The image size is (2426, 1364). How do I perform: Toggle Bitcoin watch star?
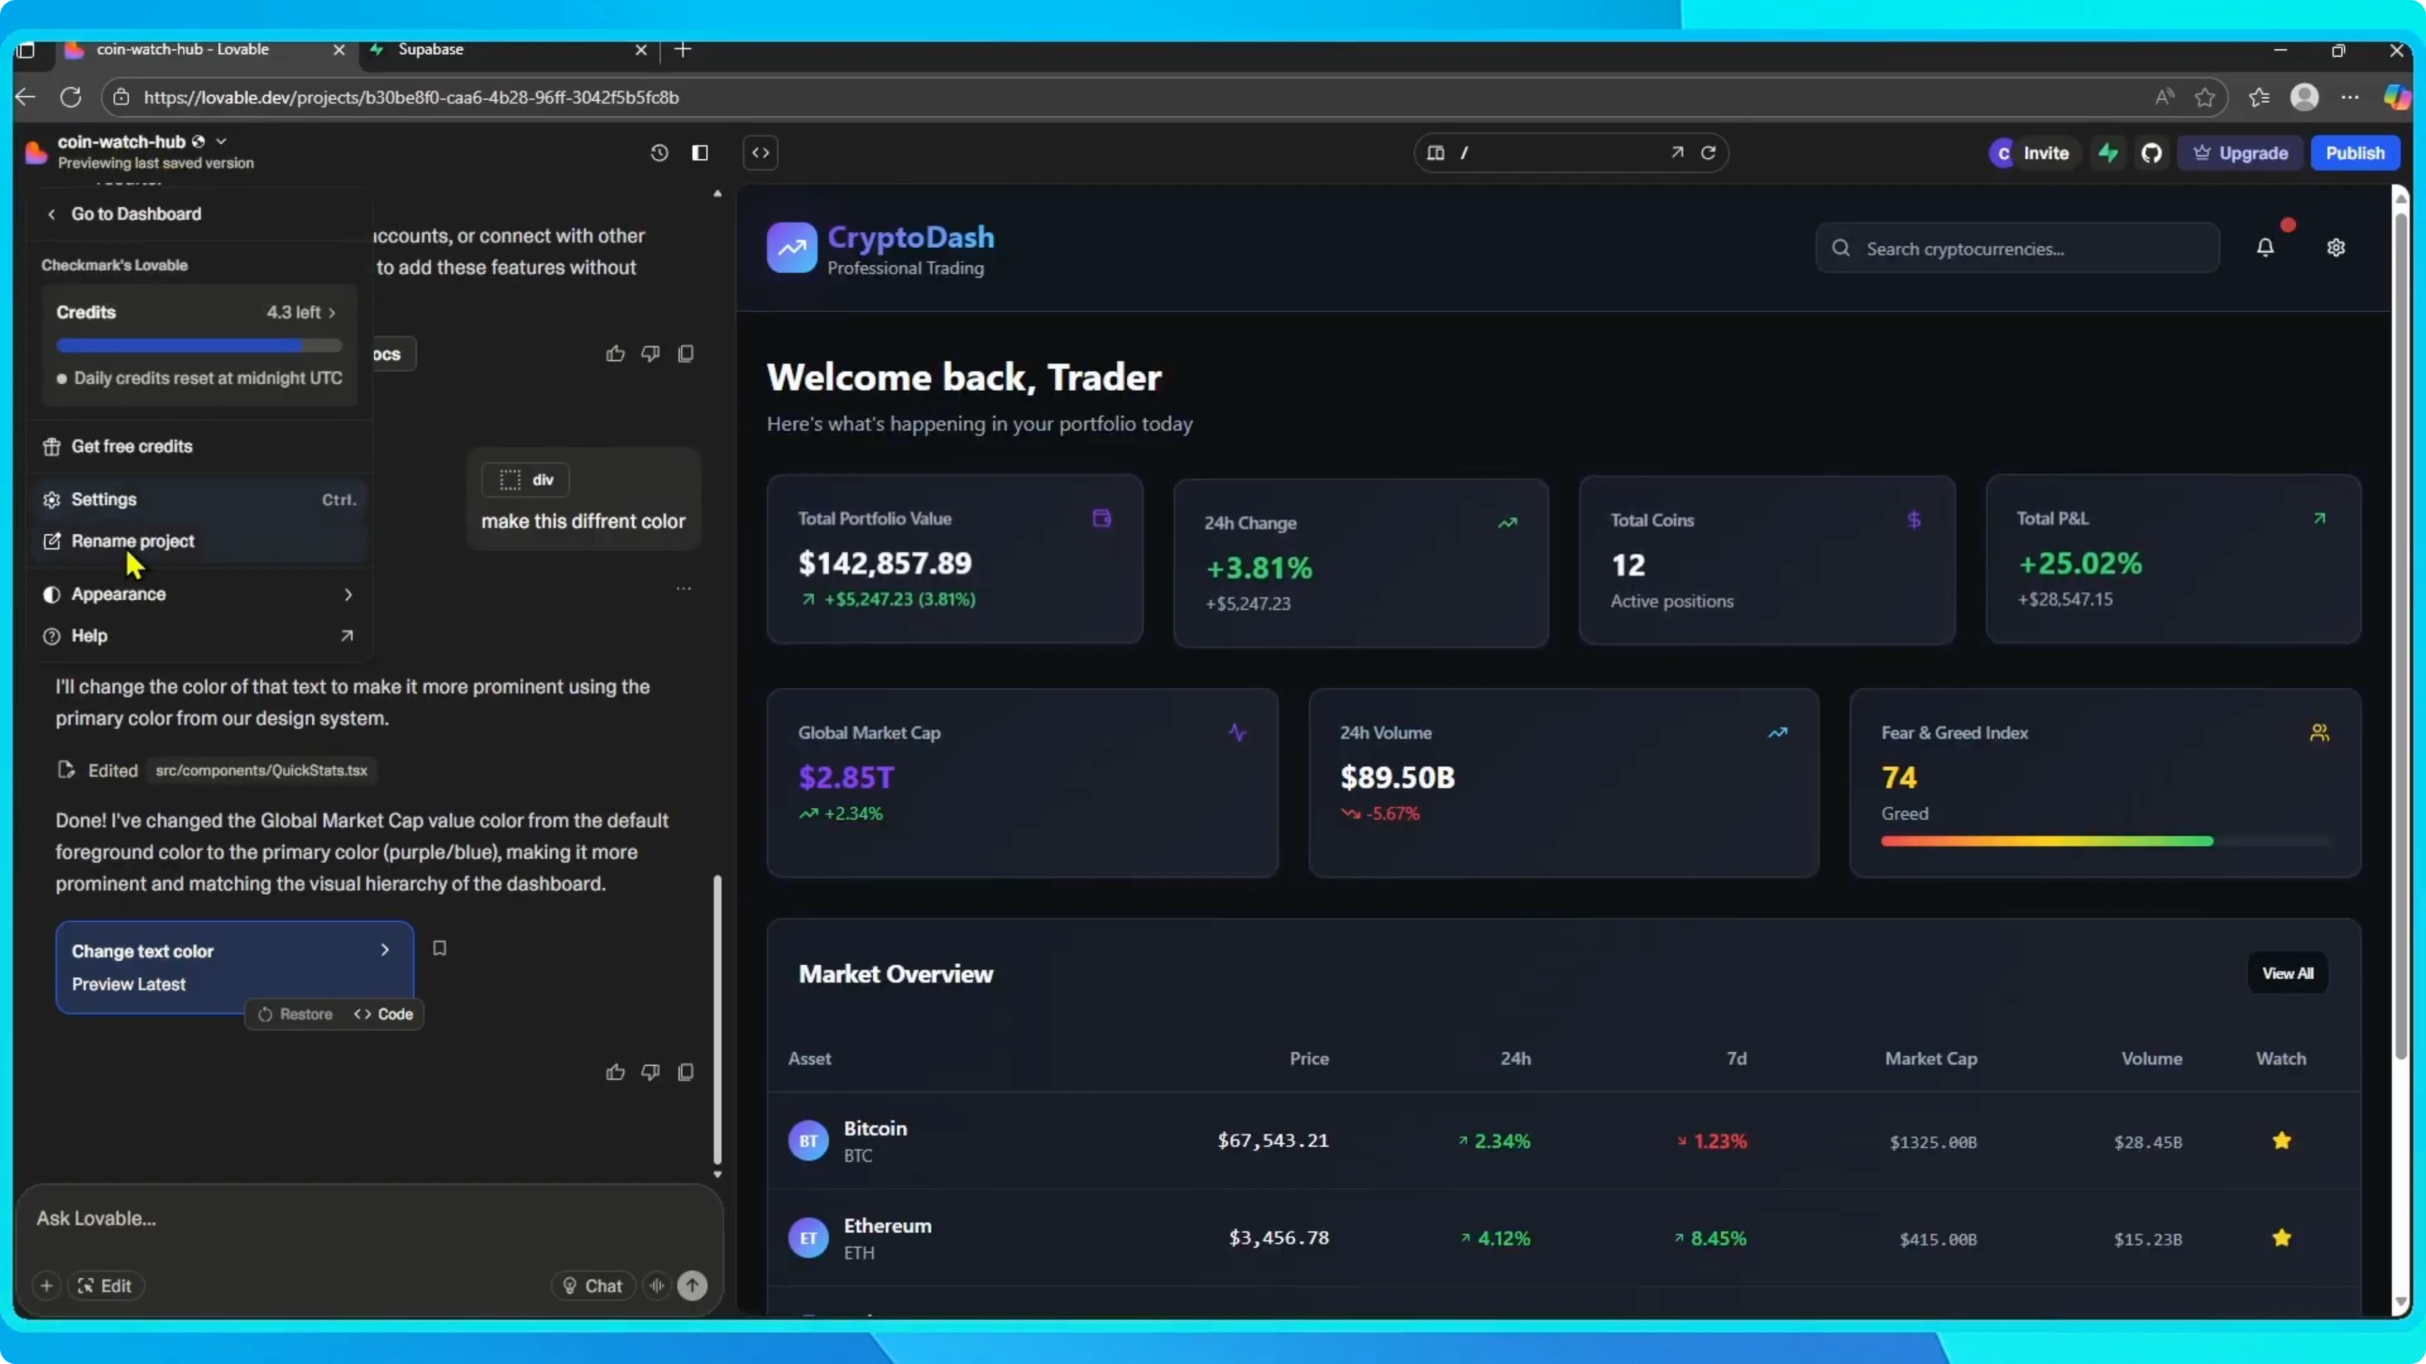pos(2282,1141)
